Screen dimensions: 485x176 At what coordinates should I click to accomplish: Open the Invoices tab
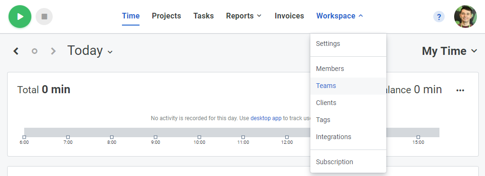289,16
